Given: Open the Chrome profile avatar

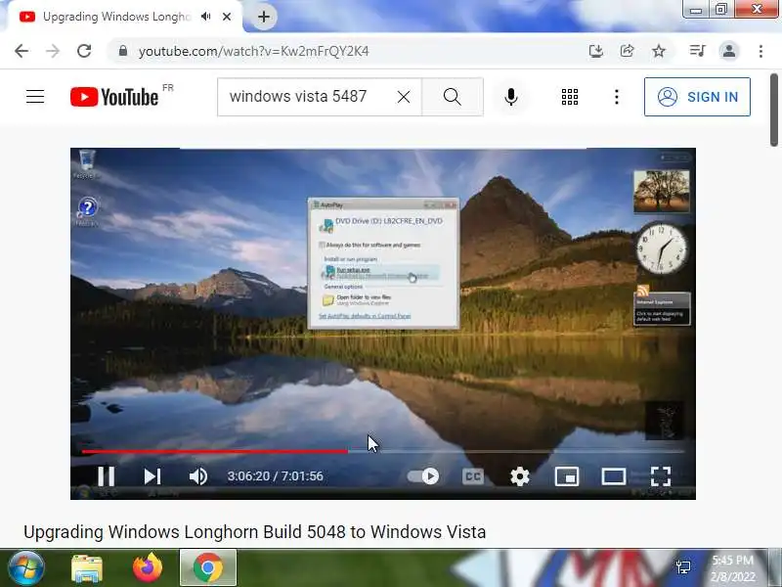Looking at the screenshot, I should pos(728,51).
